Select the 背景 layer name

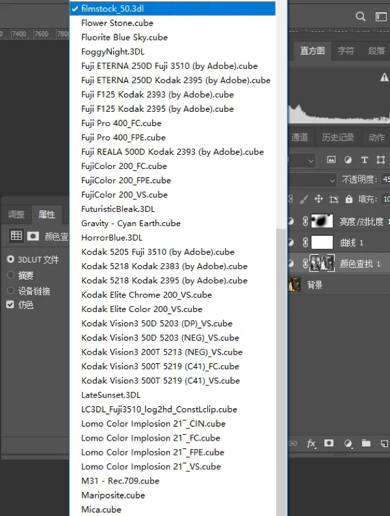click(x=315, y=285)
